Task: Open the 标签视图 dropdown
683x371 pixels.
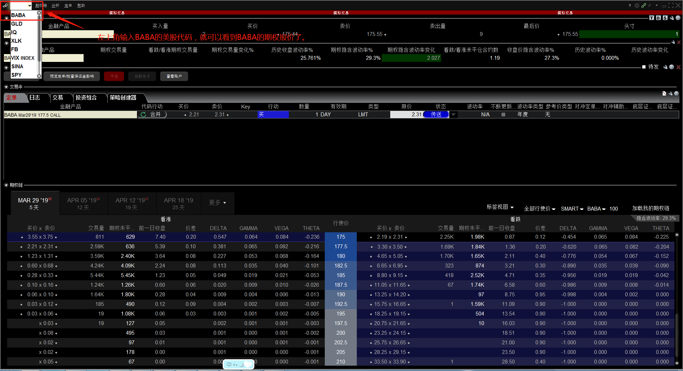Action: [x=500, y=207]
